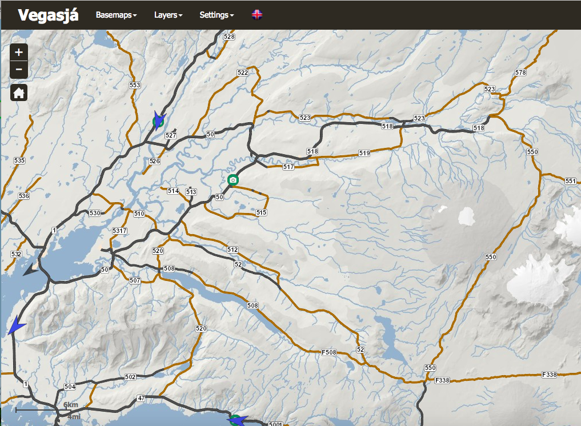Click road number label 526

pyautogui.click(x=154, y=161)
